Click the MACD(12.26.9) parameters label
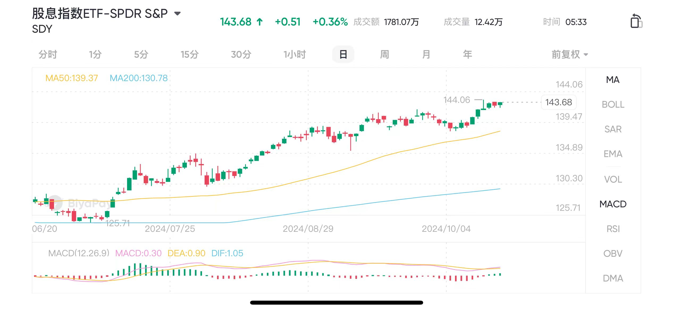Screen dimensions: 673x311 point(79,253)
